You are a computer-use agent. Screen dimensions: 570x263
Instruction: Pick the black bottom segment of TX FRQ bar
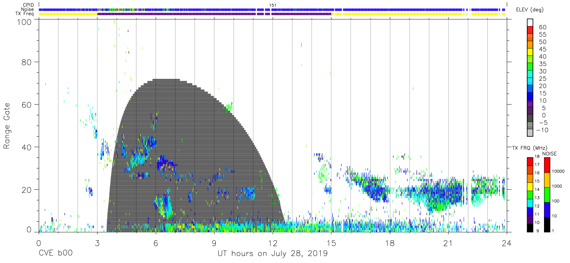coord(531,228)
